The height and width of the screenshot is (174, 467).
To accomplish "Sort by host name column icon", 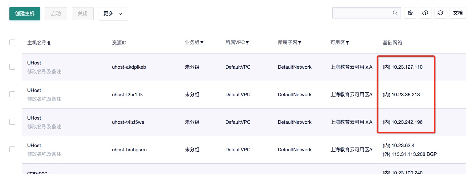I will click(49, 43).
